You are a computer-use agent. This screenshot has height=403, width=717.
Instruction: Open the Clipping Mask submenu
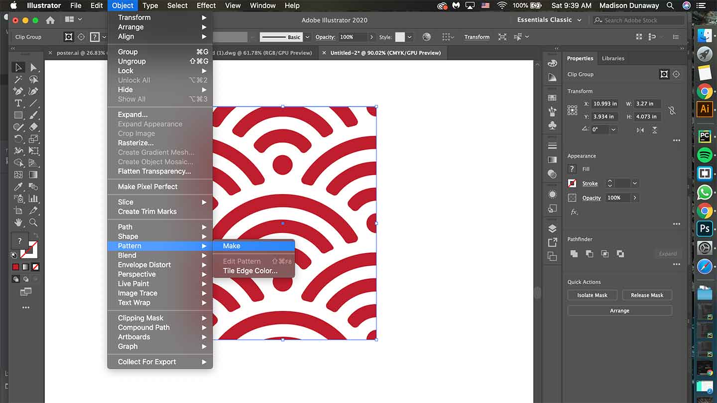click(x=160, y=318)
